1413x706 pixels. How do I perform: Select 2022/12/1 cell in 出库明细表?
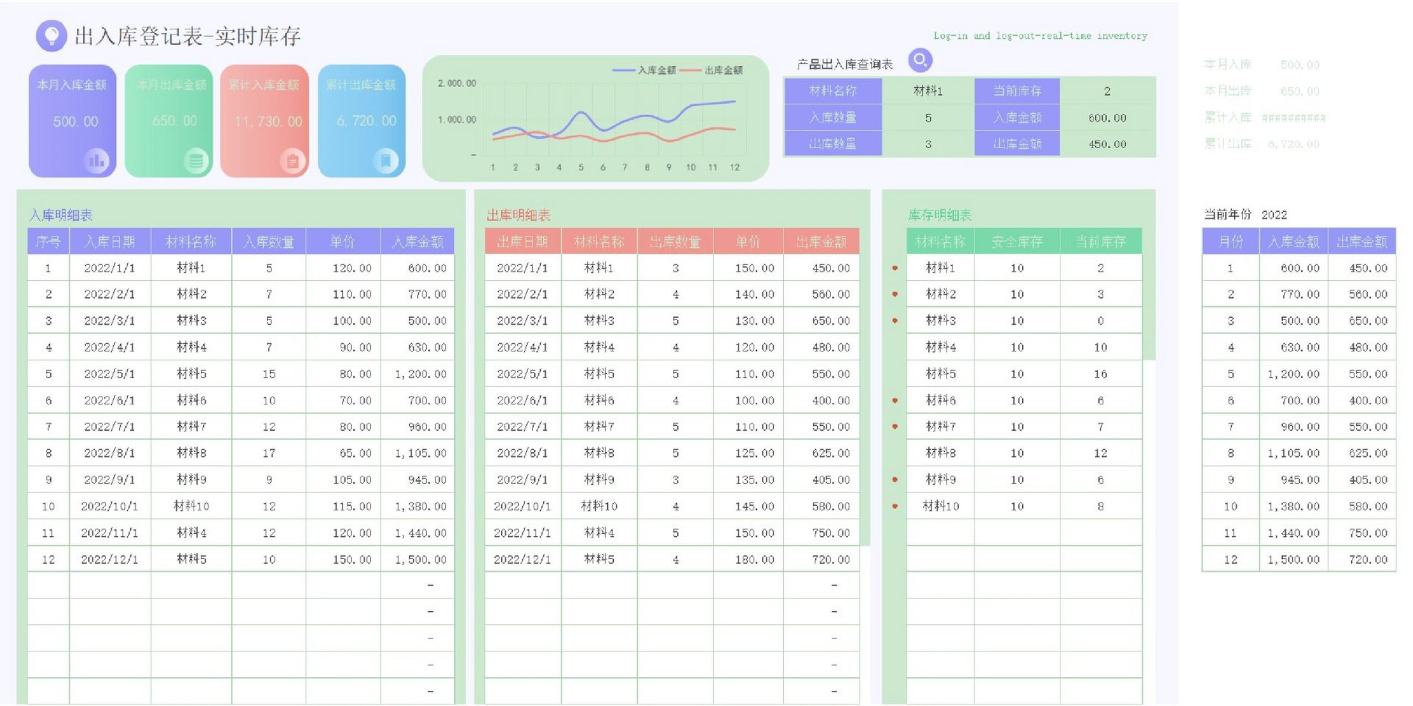(x=522, y=559)
